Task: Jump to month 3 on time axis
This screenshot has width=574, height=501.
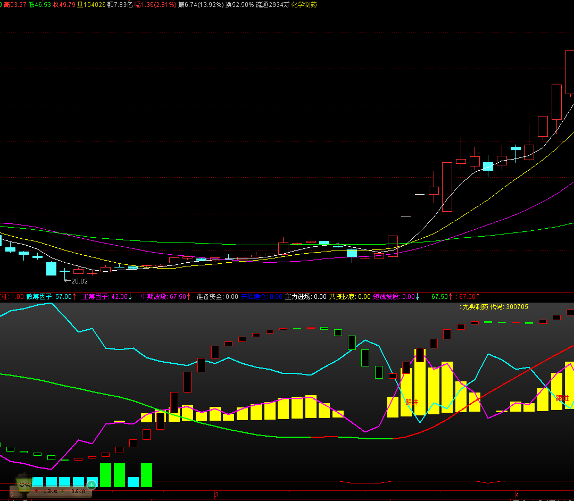Action: (217, 495)
